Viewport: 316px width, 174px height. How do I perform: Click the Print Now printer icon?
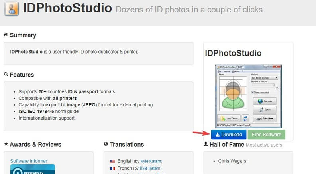coord(259,118)
